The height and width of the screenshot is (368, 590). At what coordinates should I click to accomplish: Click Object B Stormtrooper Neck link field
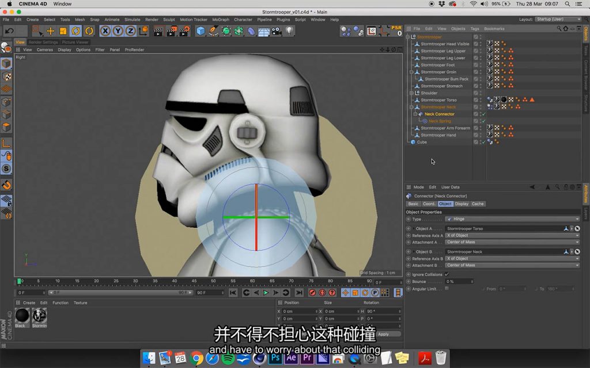[x=504, y=252]
